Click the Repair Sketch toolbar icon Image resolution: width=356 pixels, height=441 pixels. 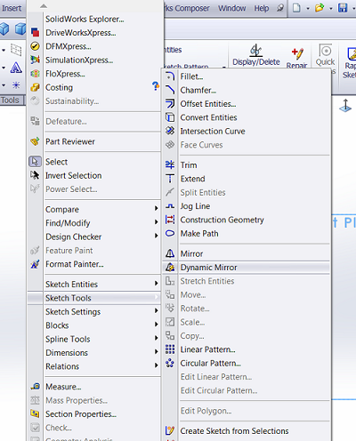(x=297, y=54)
